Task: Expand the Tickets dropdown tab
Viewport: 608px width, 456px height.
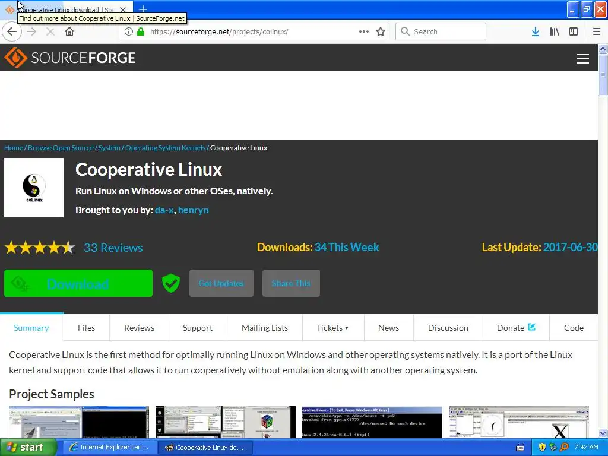Action: click(x=332, y=328)
